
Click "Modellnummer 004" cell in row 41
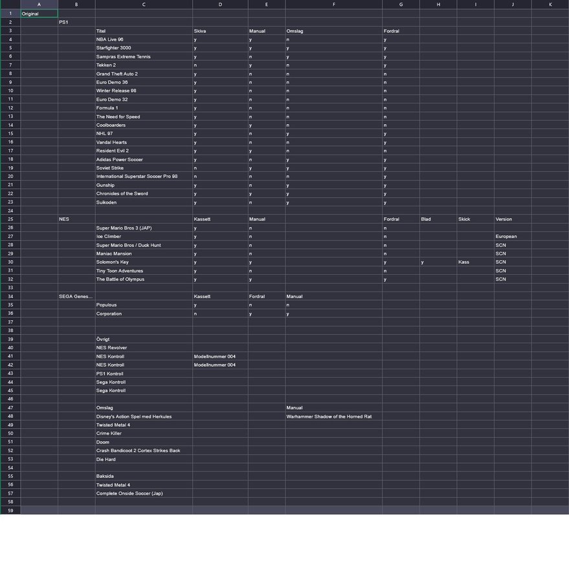point(220,356)
